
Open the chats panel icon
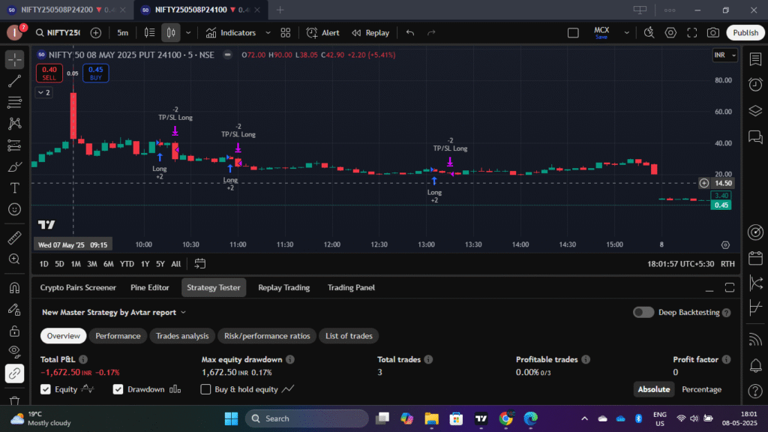pyautogui.click(x=755, y=136)
